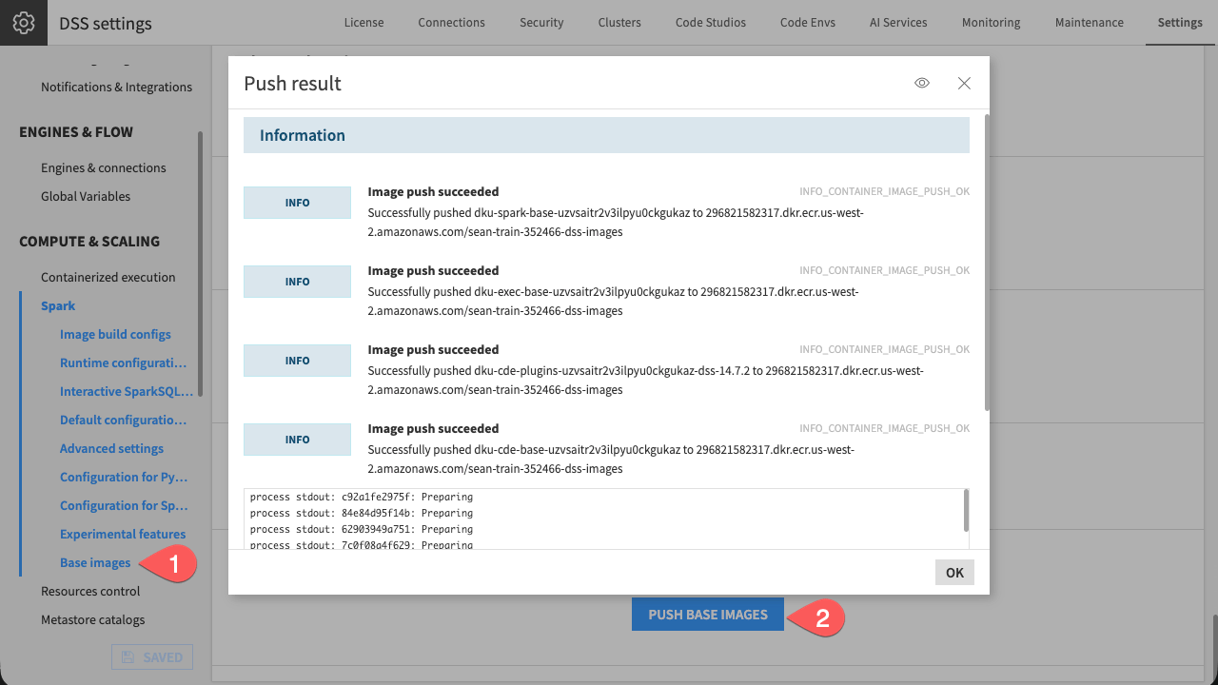This screenshot has width=1218, height=685.
Task: Click INFO badge for dku-cde-plugins push
Action: 297,361
